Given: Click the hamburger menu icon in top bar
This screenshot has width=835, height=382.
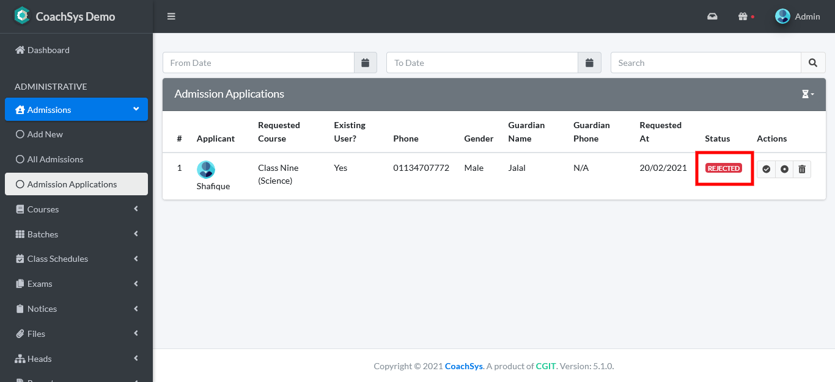Looking at the screenshot, I should (171, 16).
